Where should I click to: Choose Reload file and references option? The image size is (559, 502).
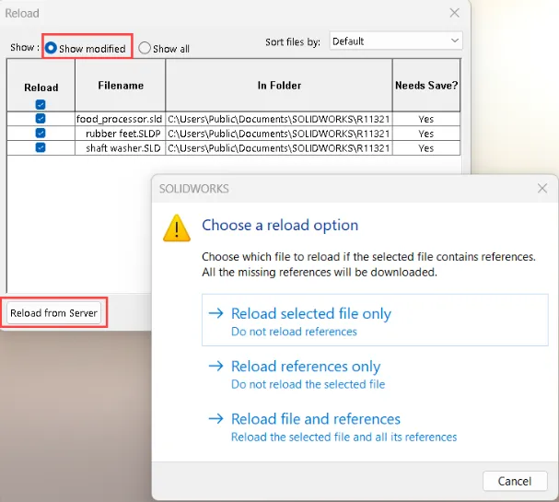point(375,426)
